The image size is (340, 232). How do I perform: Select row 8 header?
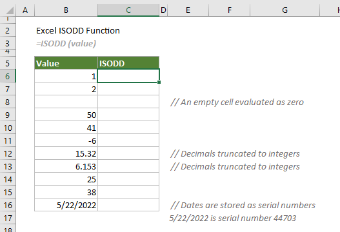8,102
